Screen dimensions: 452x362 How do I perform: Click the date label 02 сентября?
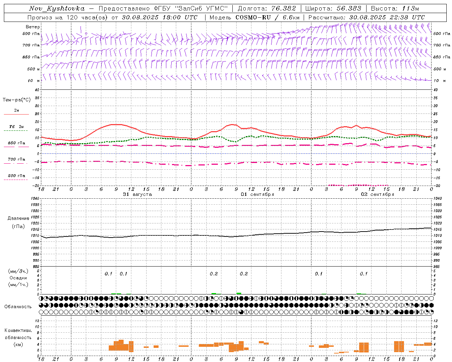point(377,194)
